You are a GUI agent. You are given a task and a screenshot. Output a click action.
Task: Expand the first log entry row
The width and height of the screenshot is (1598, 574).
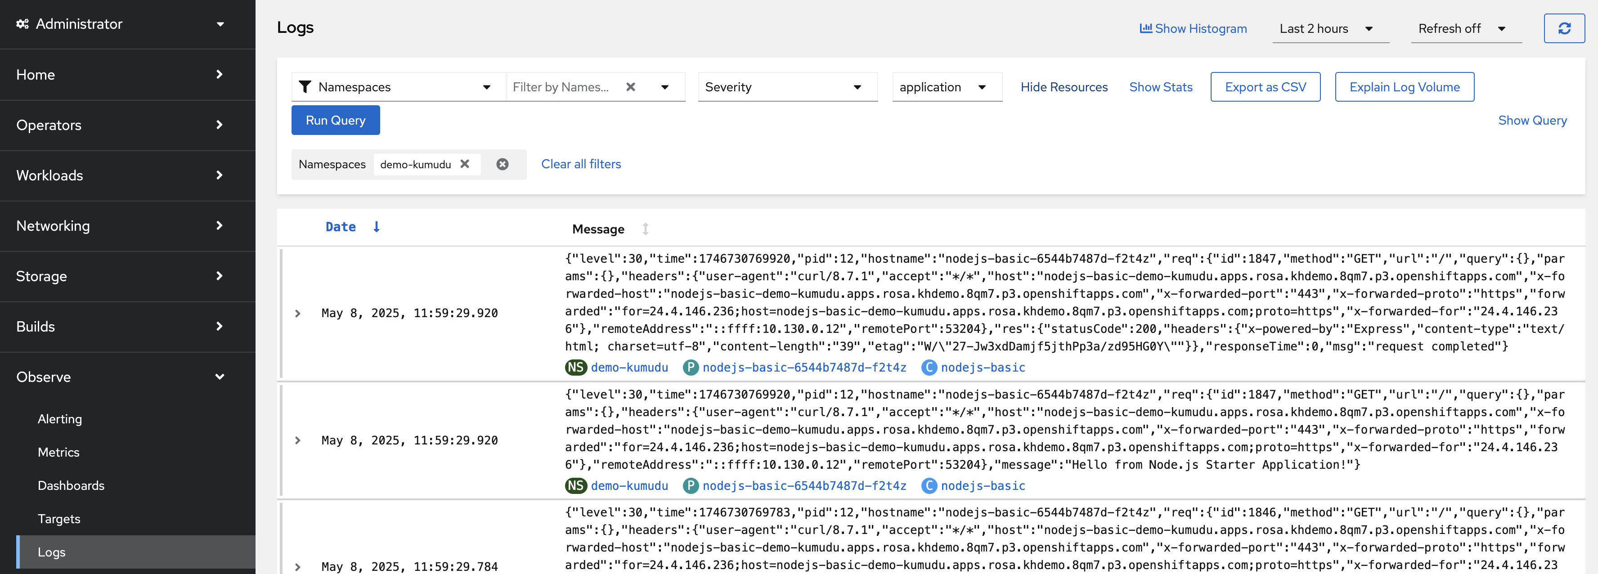pyautogui.click(x=298, y=313)
